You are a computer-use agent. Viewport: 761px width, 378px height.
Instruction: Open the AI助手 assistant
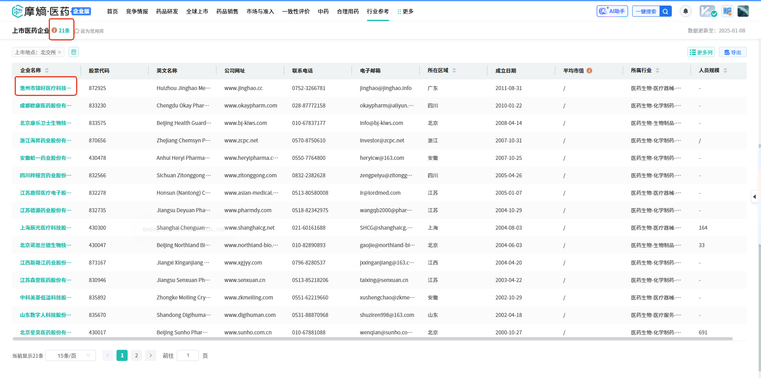click(x=612, y=11)
